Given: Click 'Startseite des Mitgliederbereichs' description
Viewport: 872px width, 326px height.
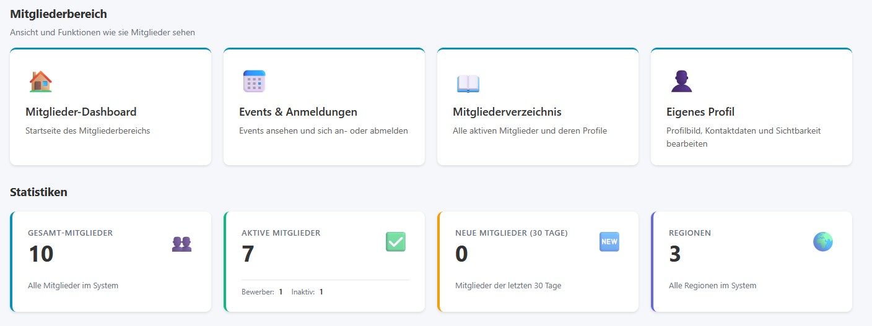Looking at the screenshot, I should [88, 131].
